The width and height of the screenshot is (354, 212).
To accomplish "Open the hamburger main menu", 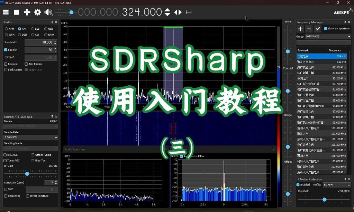I will (x=6, y=12).
